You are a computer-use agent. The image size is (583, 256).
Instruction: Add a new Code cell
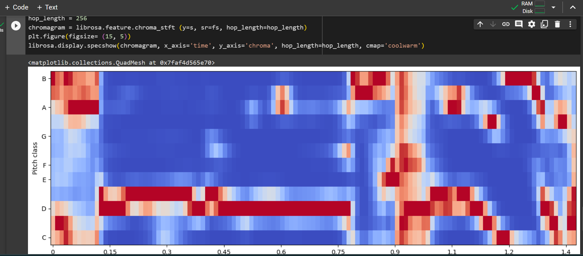17,7
